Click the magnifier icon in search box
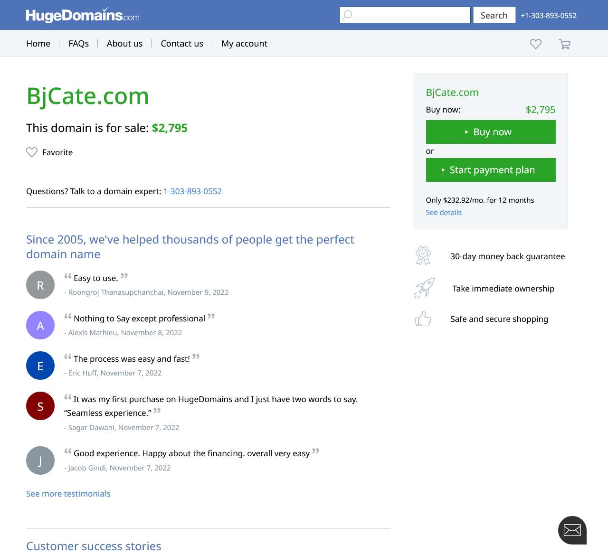The image size is (608, 554). click(x=348, y=15)
